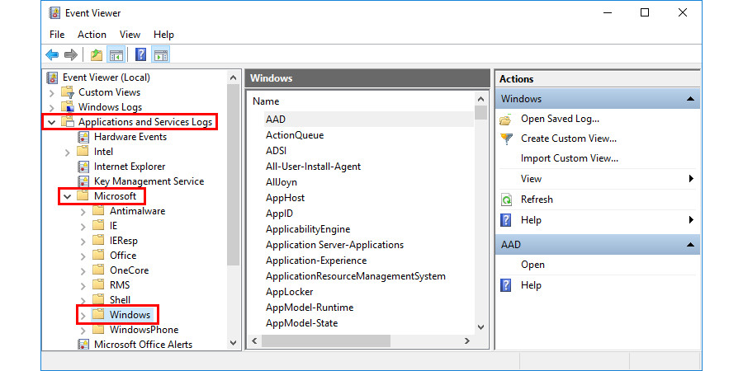Viewport: 743px width, 371px height.
Task: Select the AppModel-Runtime list entry
Action: pyautogui.click(x=310, y=308)
